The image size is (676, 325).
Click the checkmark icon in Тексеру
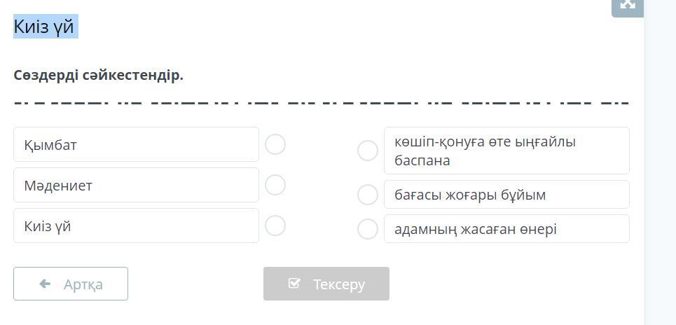(294, 284)
